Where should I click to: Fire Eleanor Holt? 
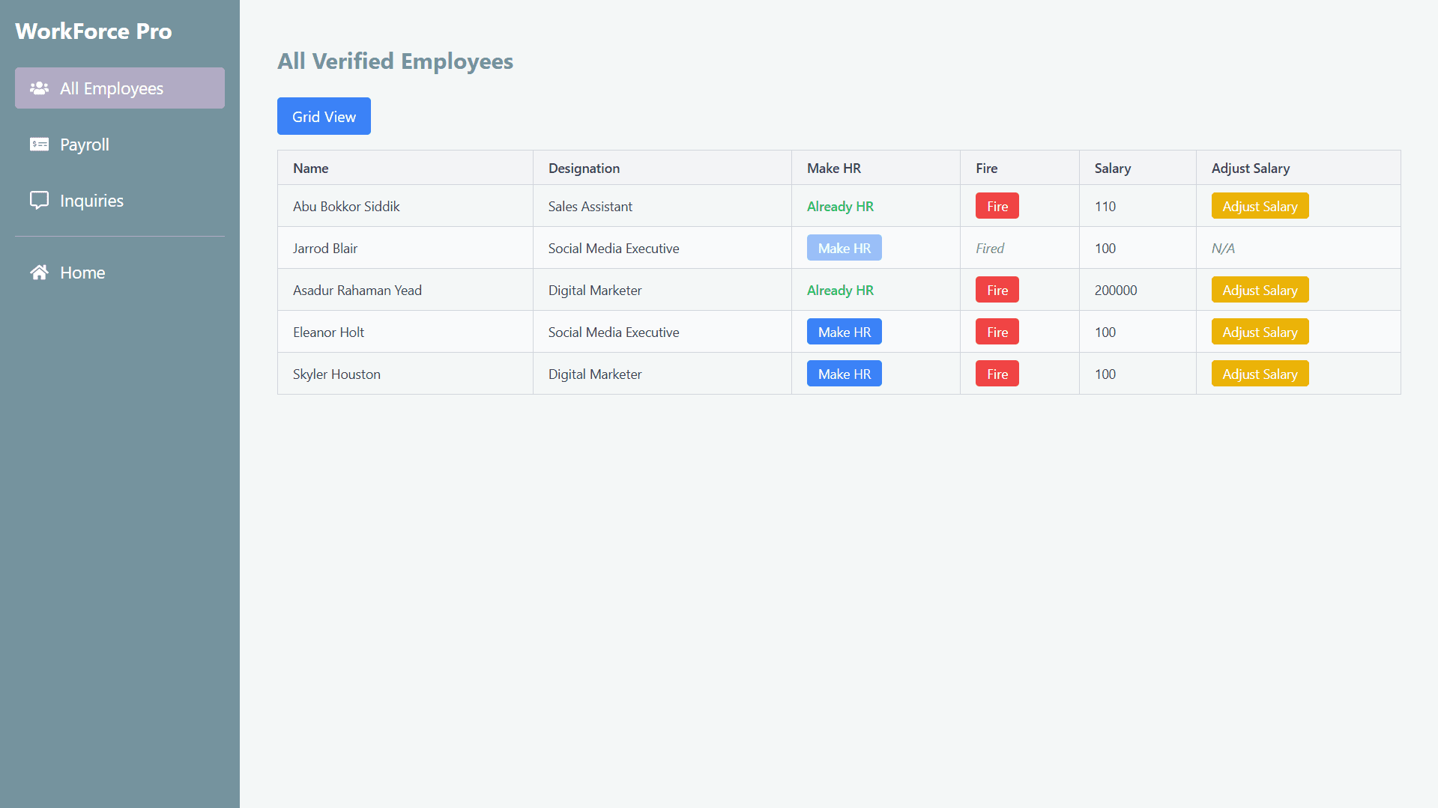click(x=996, y=331)
